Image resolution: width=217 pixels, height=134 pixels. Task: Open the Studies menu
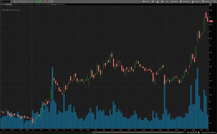(196, 1)
